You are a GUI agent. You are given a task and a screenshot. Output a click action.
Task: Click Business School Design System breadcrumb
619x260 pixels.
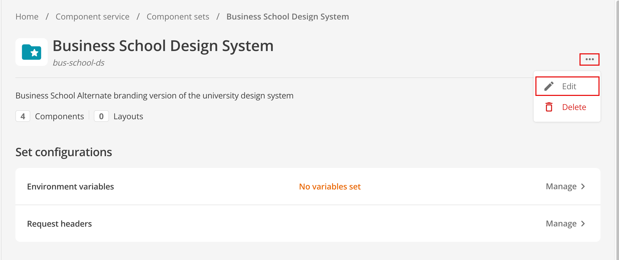click(x=288, y=17)
